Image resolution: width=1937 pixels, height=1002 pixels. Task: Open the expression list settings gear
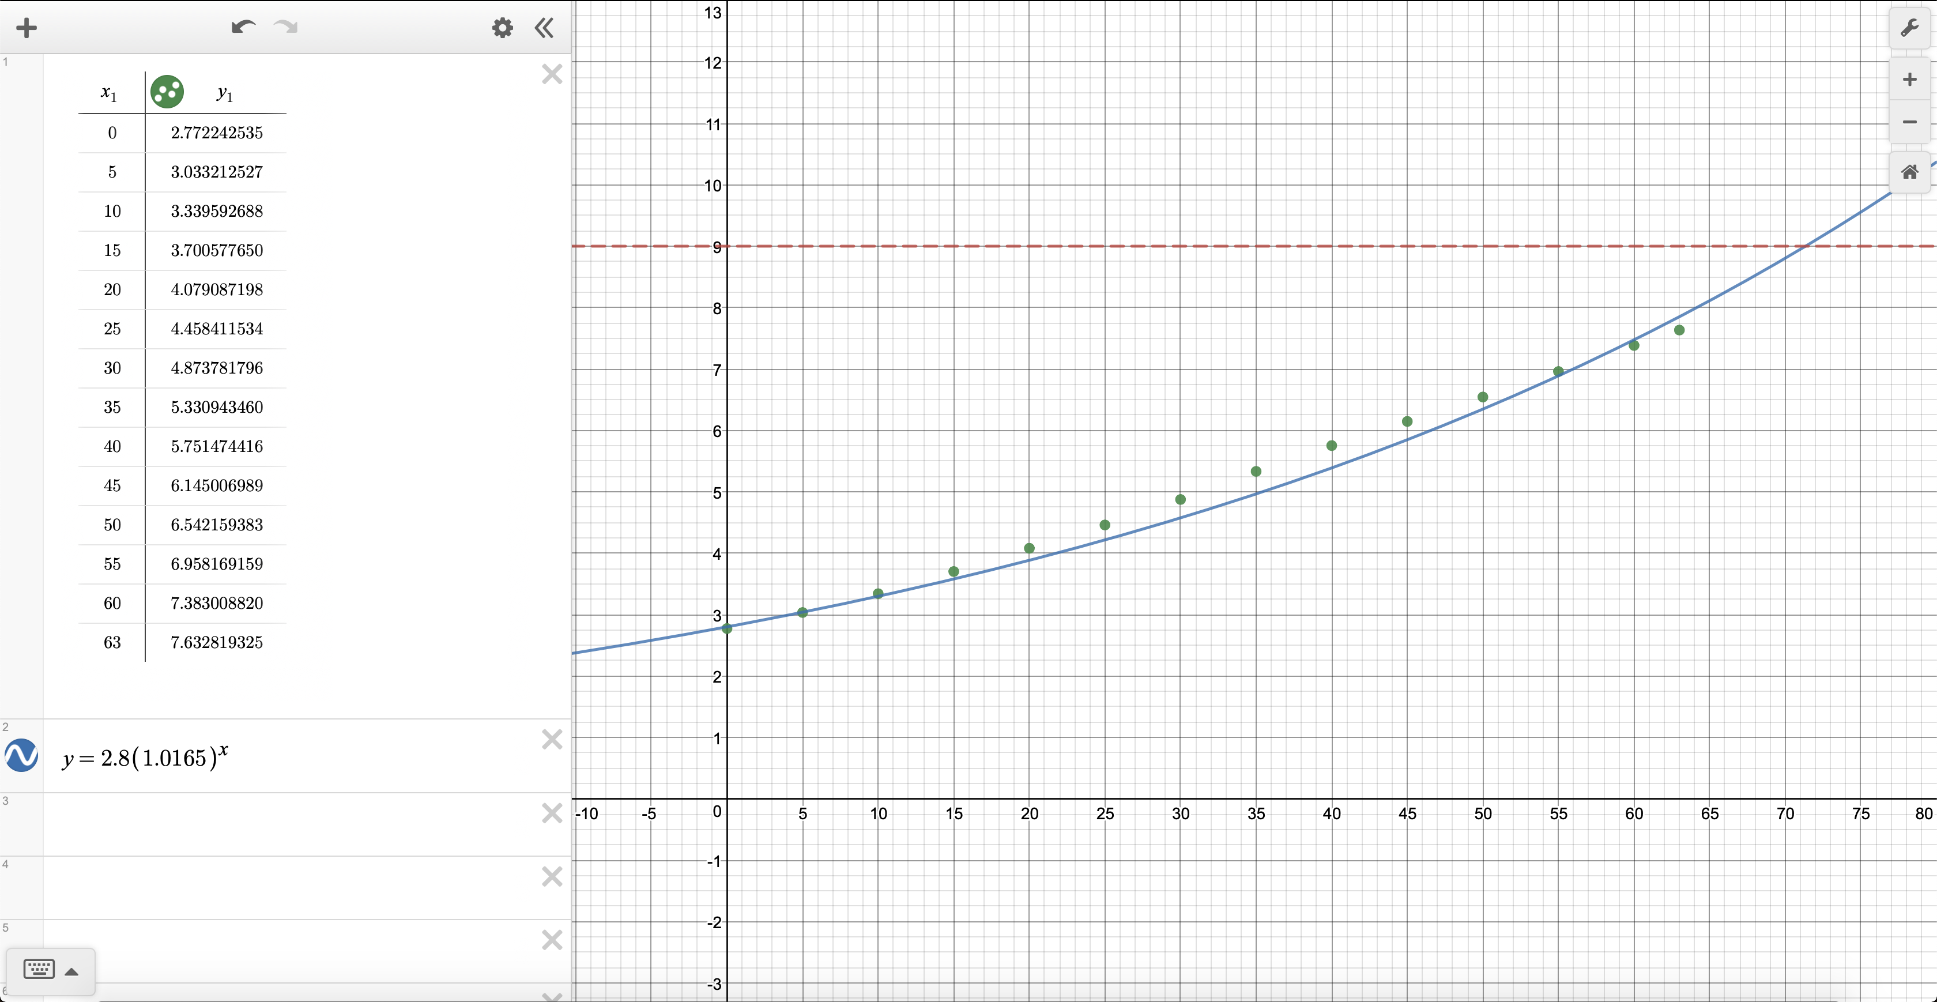(x=502, y=29)
